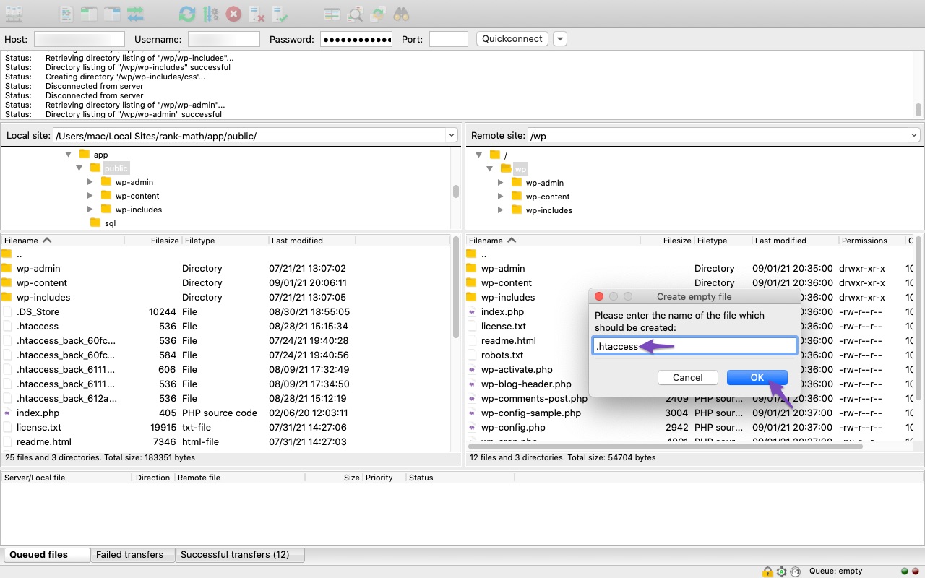
Task: Expand wp-admin in local tree
Action: click(90, 182)
